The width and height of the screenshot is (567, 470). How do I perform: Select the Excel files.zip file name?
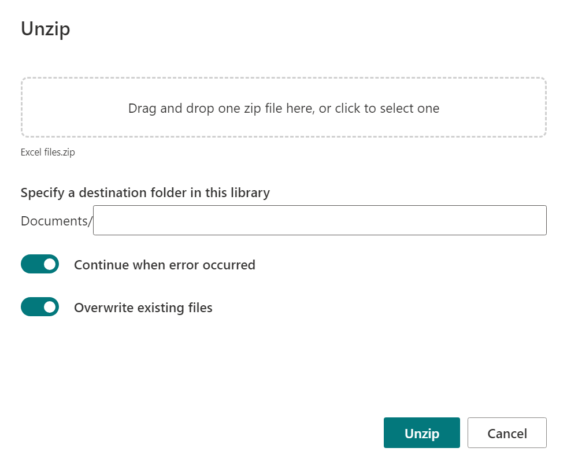(x=48, y=153)
